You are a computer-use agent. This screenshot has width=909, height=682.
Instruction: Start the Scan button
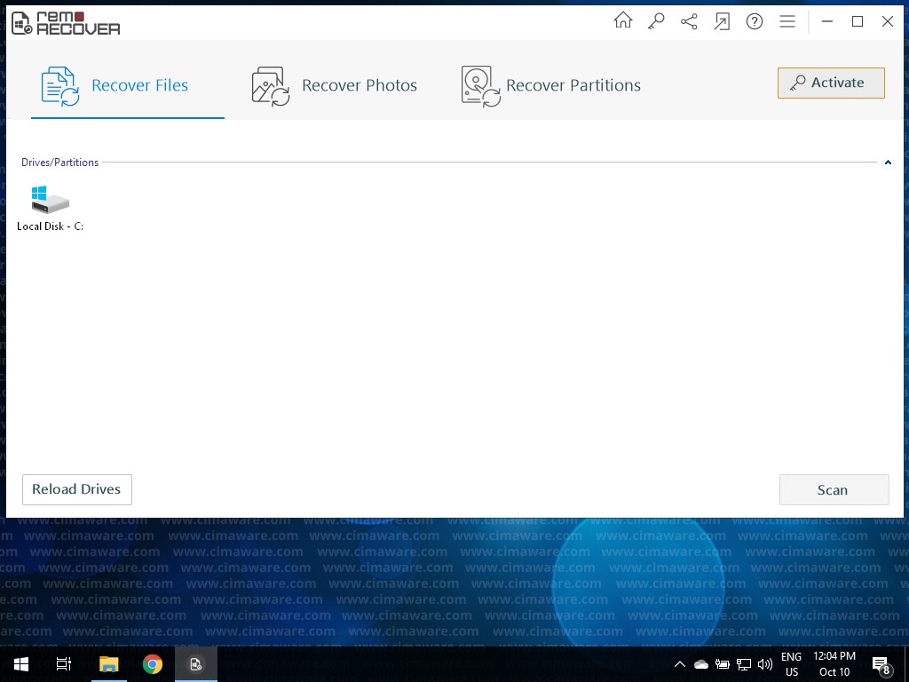(834, 490)
